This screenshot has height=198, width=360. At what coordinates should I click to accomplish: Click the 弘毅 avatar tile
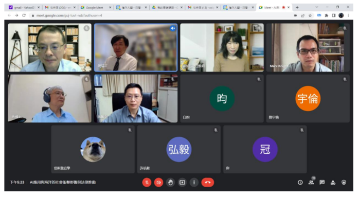click(178, 149)
